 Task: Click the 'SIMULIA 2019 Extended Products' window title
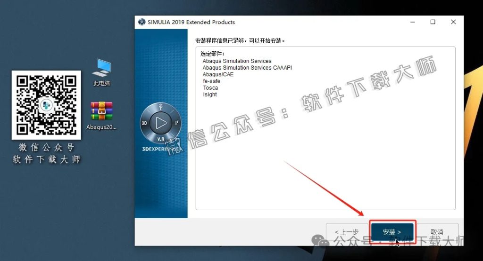[191, 22]
